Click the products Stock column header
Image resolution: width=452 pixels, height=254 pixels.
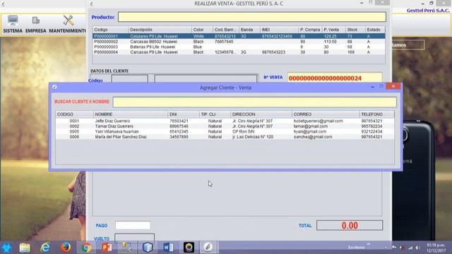coord(355,30)
